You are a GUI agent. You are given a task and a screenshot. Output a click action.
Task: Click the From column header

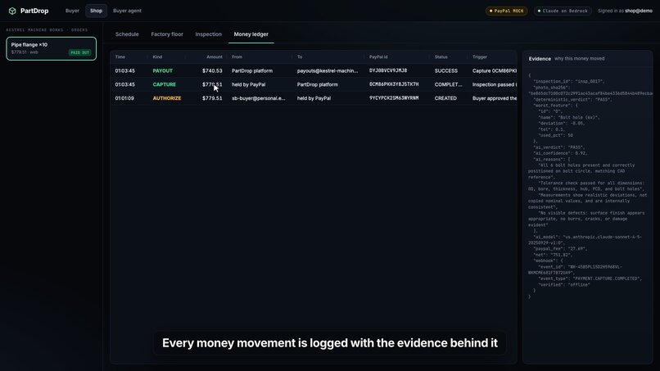pyautogui.click(x=237, y=57)
